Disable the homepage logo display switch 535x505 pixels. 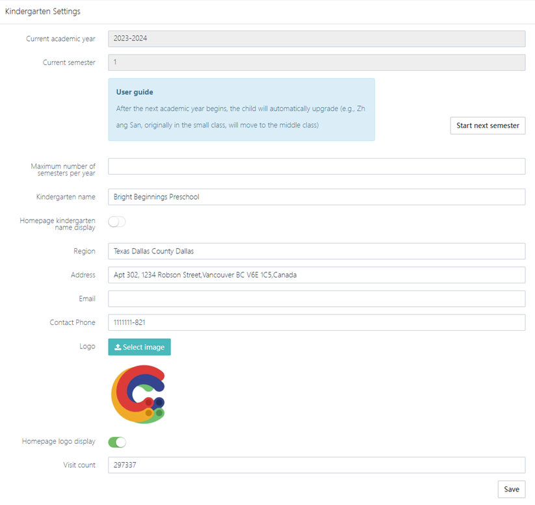tap(117, 442)
